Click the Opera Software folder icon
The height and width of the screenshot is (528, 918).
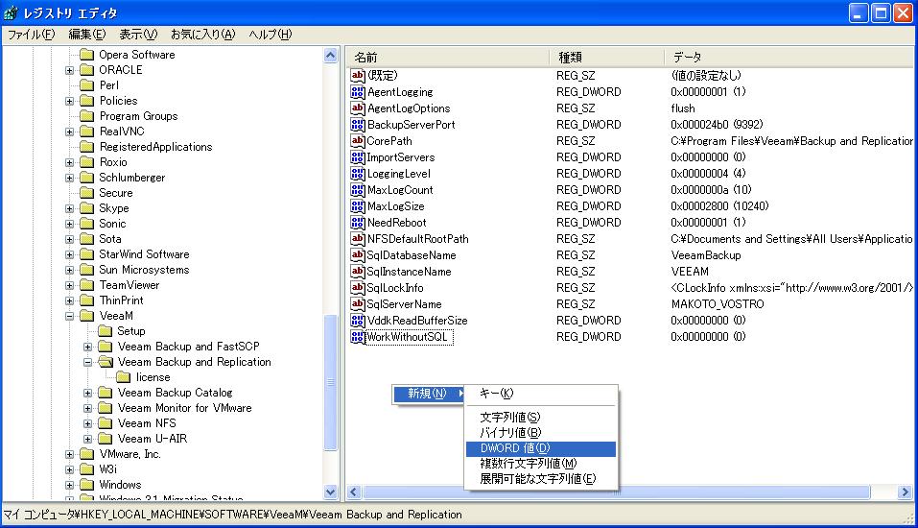click(x=86, y=55)
